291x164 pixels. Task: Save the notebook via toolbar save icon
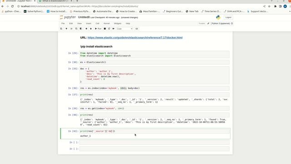coord(61,29)
